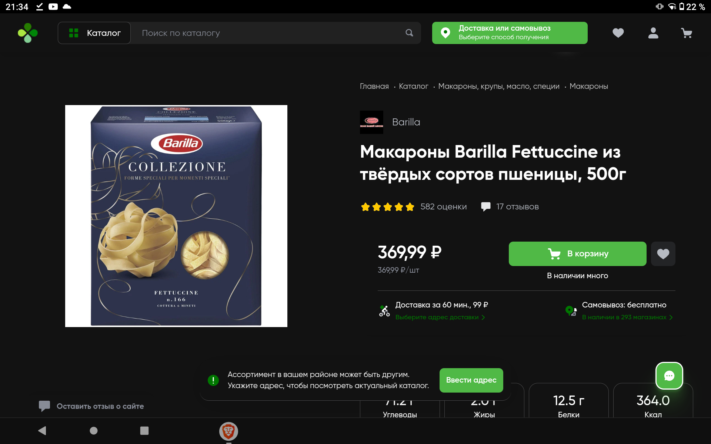
Task: Open Brave browser icon in taskbar
Action: point(228,431)
